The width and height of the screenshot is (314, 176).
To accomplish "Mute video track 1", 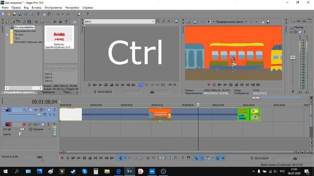I will pyautogui.click(x=49, y=110).
